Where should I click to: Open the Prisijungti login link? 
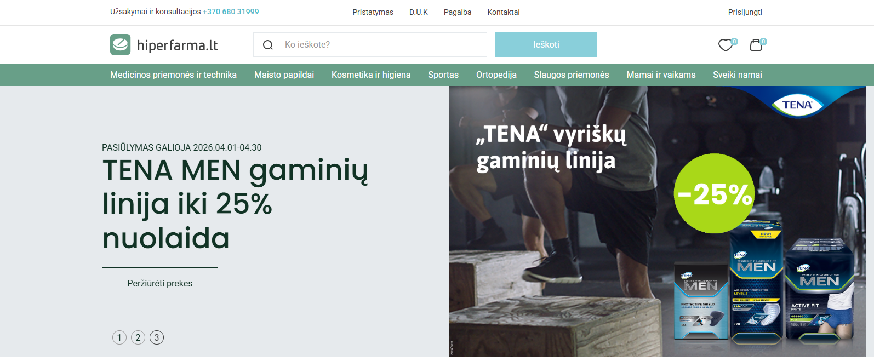[x=745, y=12]
